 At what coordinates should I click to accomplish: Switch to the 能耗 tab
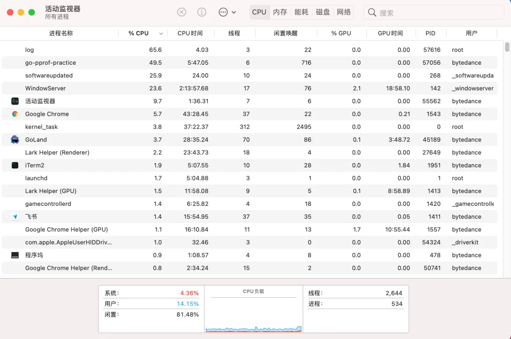(301, 12)
